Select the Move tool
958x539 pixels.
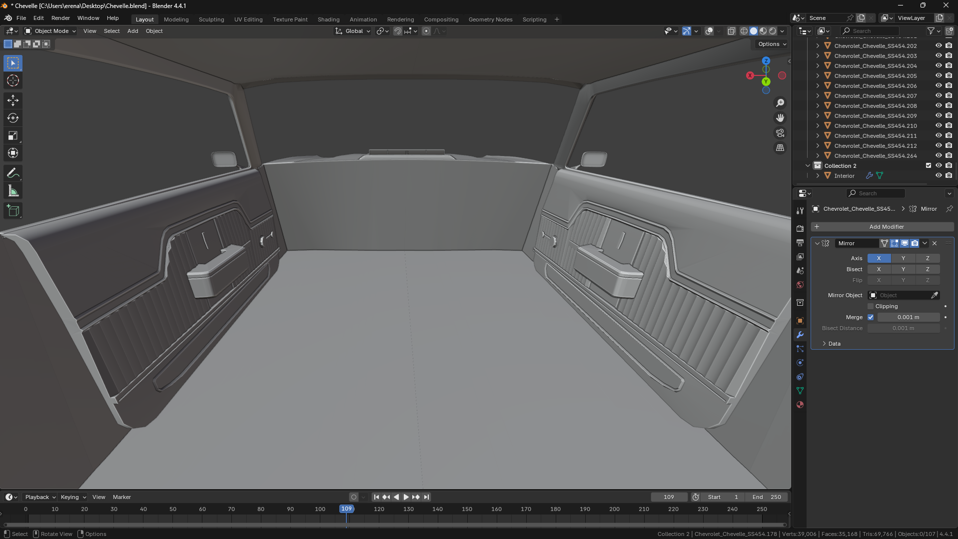click(x=13, y=100)
